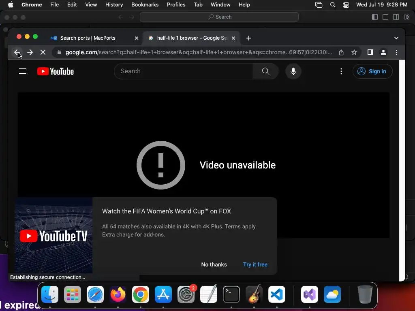Viewport: 415px width, 311px height.
Task: Open Finder from the Dock
Action: tap(50, 294)
